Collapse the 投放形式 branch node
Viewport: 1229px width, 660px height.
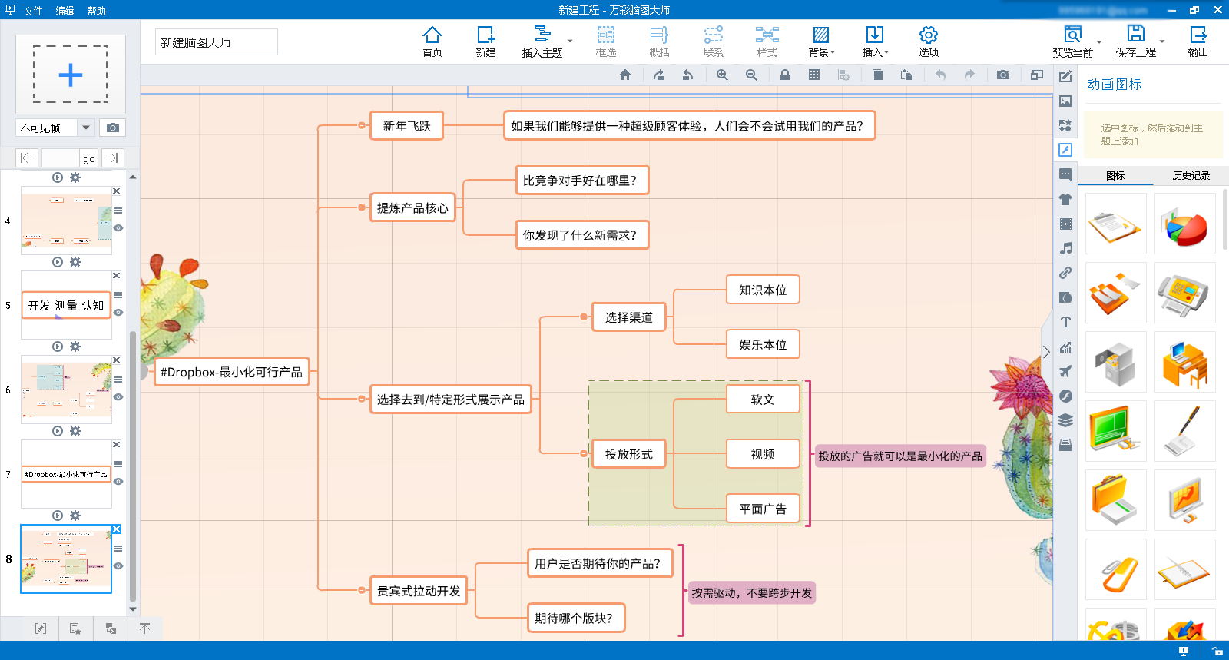click(584, 453)
